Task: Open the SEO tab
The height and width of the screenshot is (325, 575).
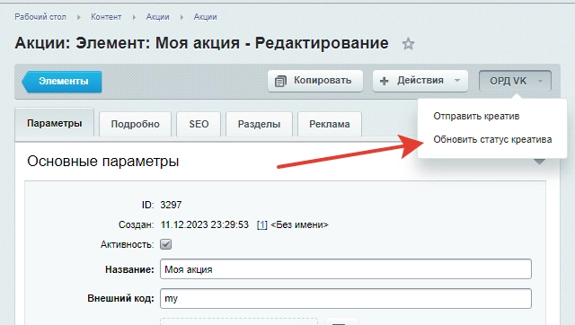Action: [199, 124]
